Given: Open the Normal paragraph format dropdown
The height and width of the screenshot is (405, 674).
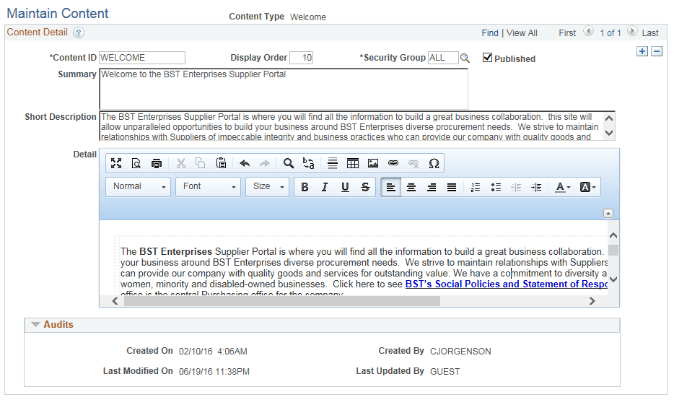Looking at the screenshot, I should (138, 187).
